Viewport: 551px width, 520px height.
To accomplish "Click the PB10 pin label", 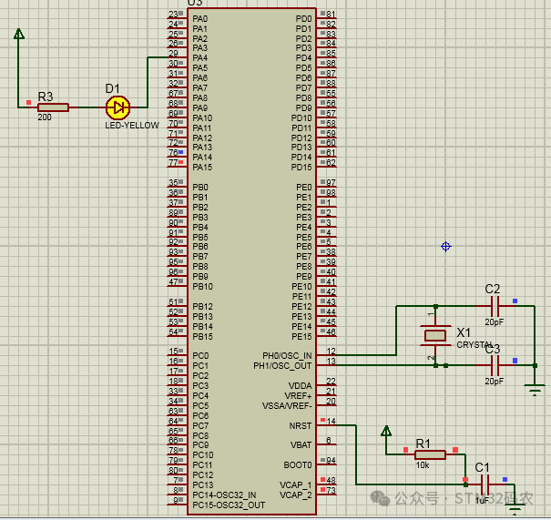I will tap(202, 286).
